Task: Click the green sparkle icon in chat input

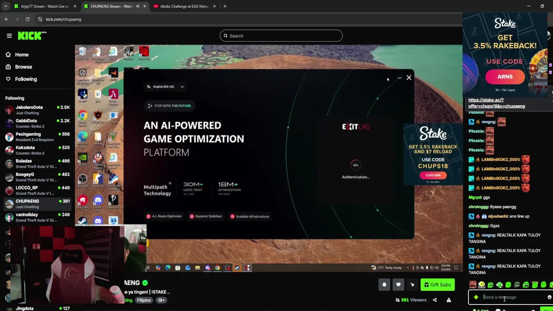Action: coord(476,297)
